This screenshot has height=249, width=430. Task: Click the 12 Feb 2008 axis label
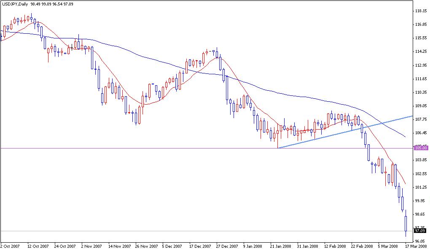(335, 245)
